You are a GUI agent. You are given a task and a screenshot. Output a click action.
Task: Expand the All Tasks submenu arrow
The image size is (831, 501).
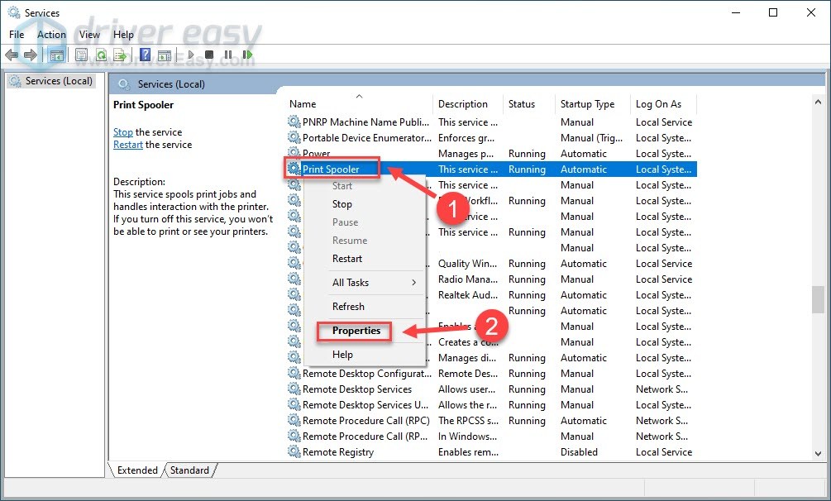[x=414, y=283]
